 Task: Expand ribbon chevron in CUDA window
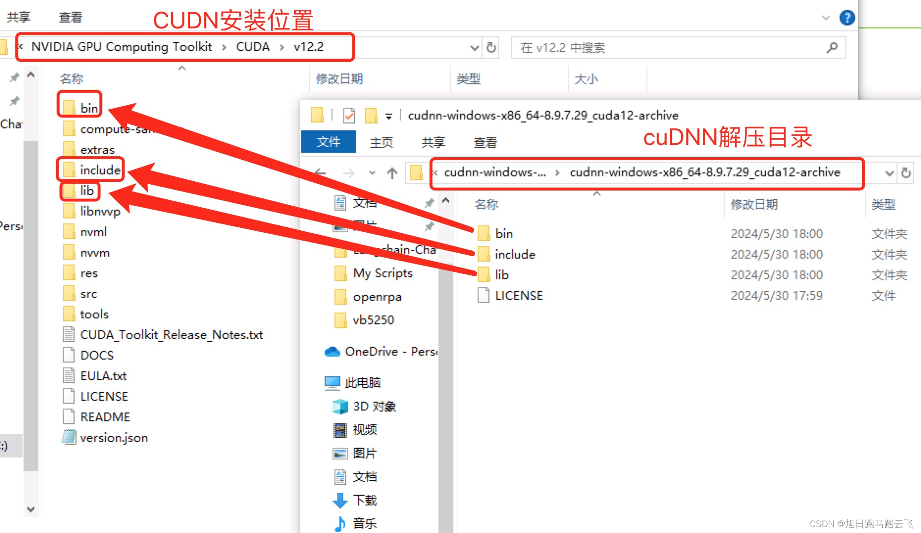[825, 18]
